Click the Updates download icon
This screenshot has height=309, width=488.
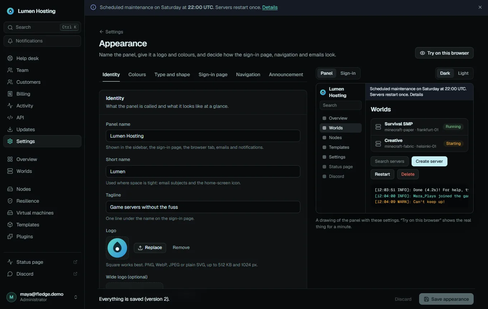pyautogui.click(x=10, y=129)
